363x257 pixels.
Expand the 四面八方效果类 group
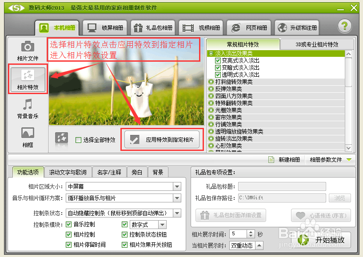pos(211,96)
